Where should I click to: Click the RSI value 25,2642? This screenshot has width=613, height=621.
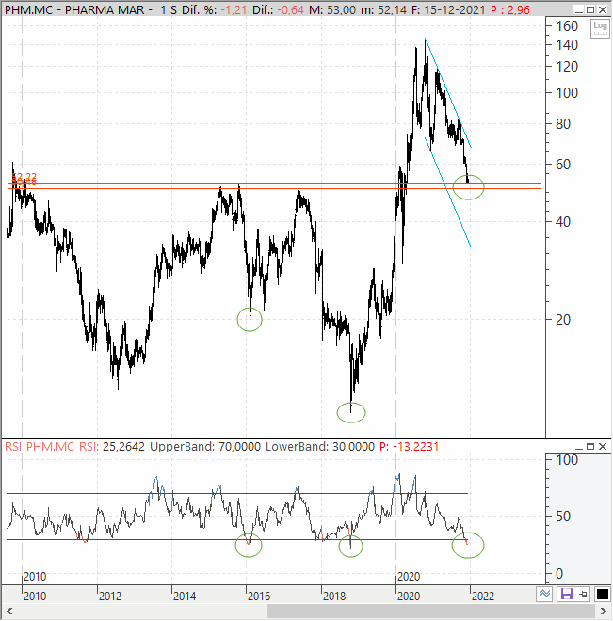pos(123,447)
